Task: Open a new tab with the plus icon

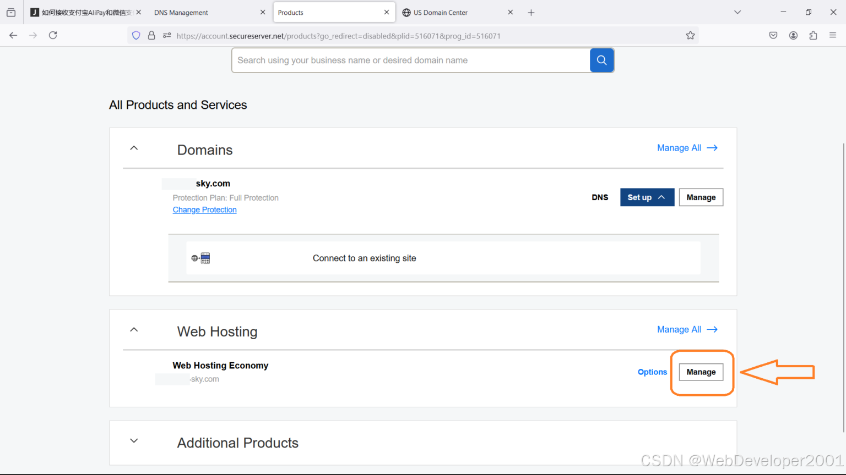Action: [531, 13]
